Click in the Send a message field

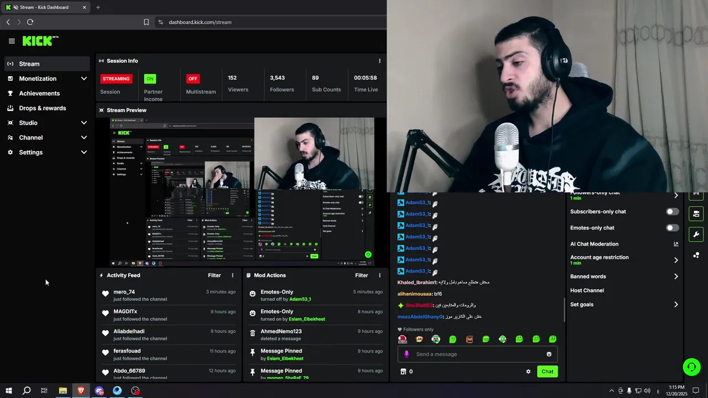(x=477, y=354)
